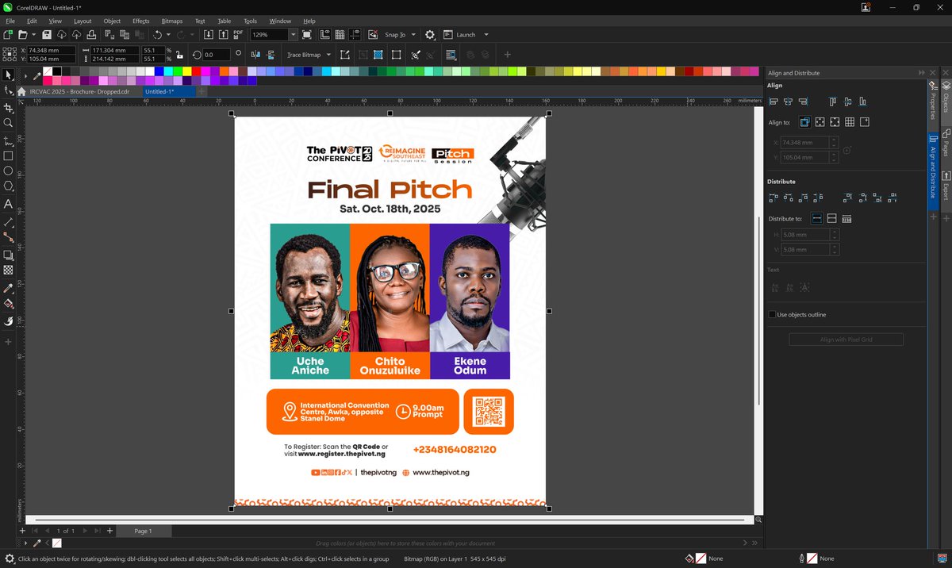Click Align Left icon in Align panel
This screenshot has width=952, height=568.
point(773,102)
